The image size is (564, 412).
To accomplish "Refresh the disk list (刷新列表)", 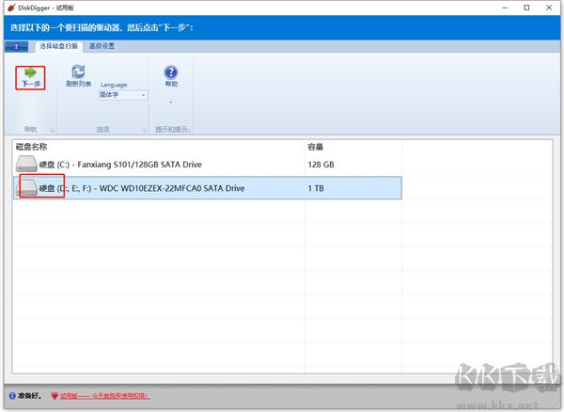I will click(x=78, y=76).
